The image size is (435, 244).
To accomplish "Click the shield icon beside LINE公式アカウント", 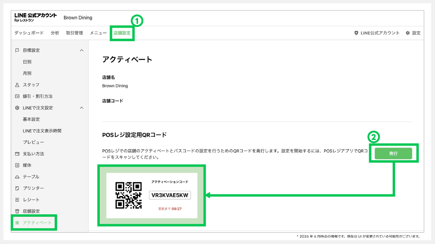I will 356,33.
